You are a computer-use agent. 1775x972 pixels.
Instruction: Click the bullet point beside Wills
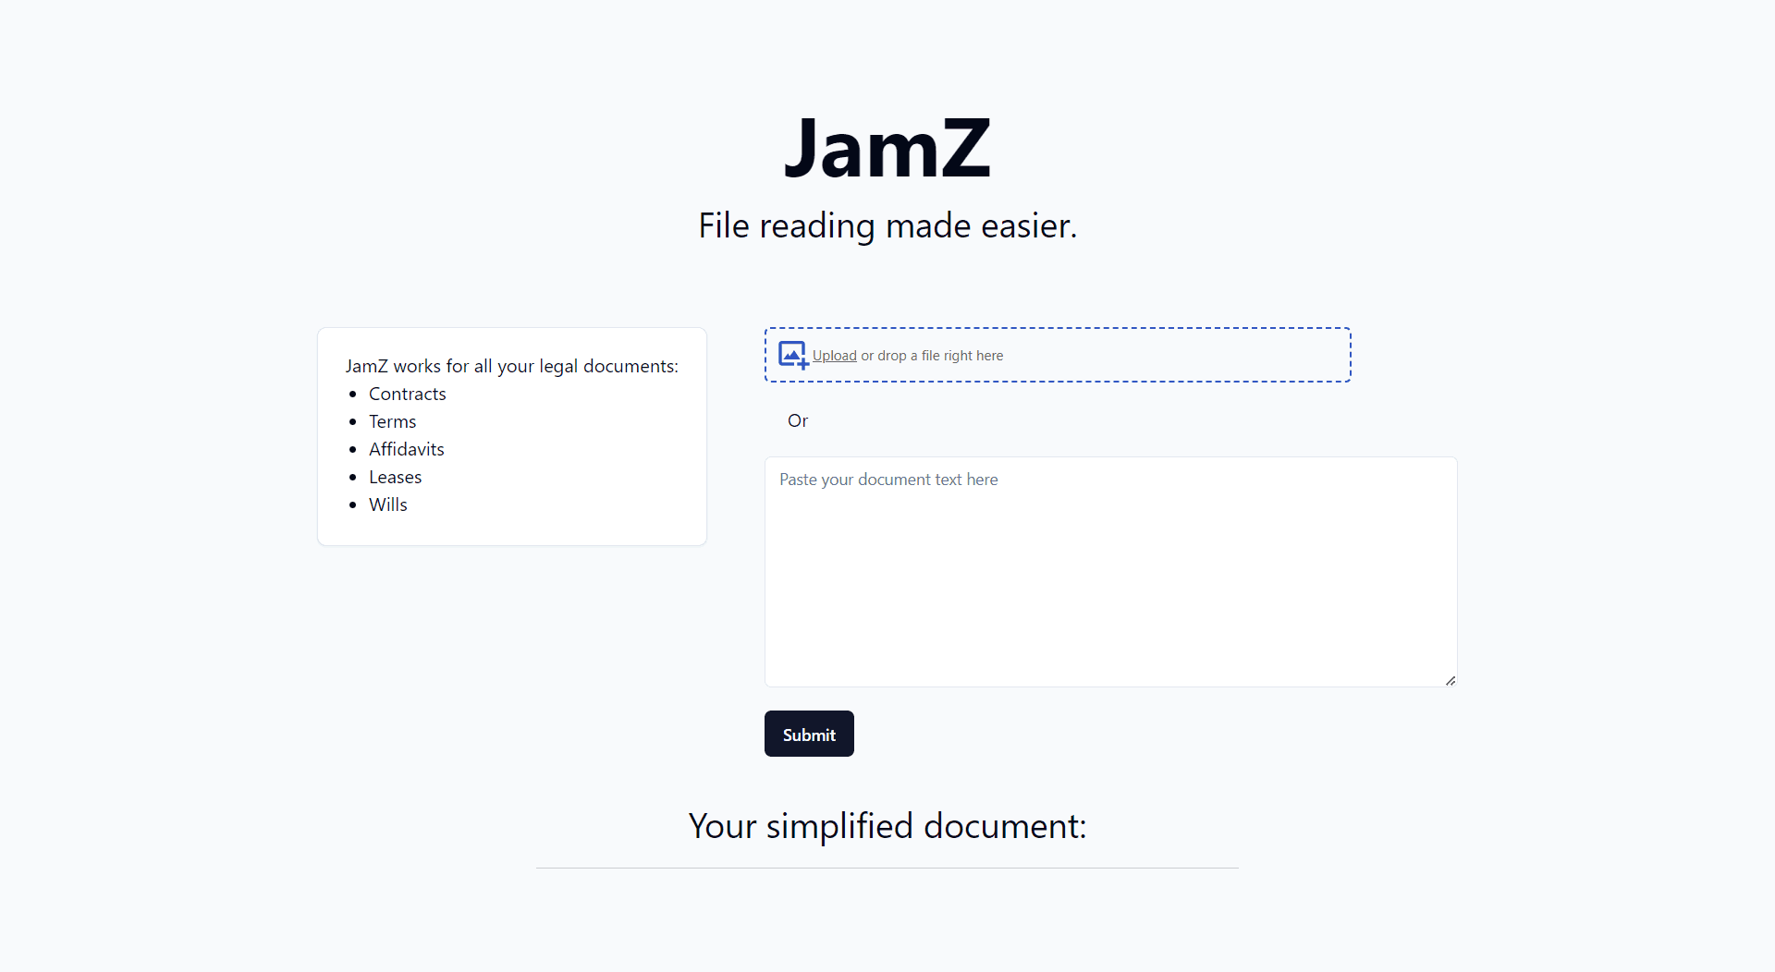point(352,505)
